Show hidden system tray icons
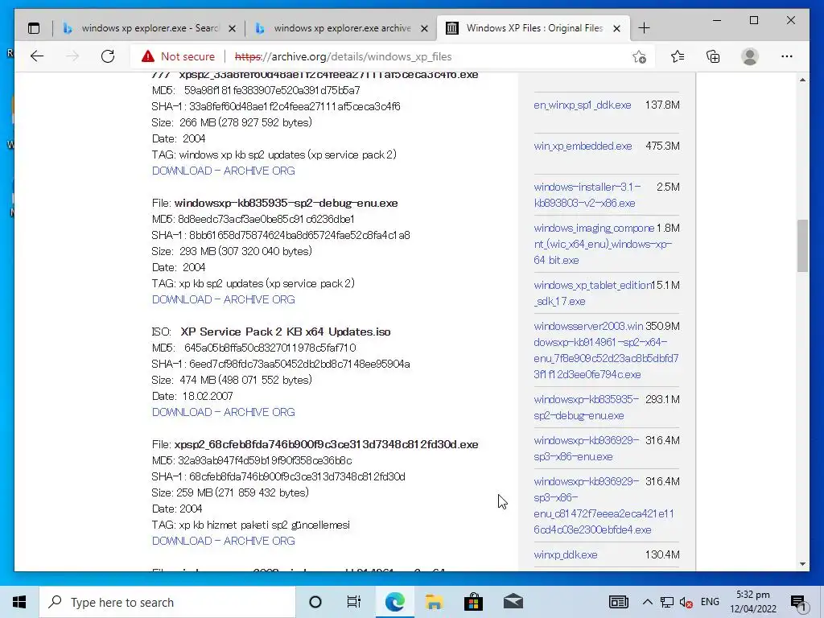Screen dimensions: 824x618 (x=648, y=602)
